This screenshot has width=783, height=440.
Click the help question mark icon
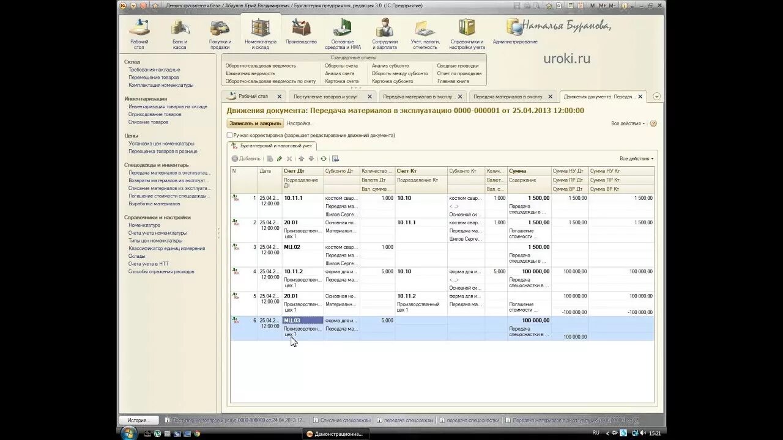(x=653, y=123)
